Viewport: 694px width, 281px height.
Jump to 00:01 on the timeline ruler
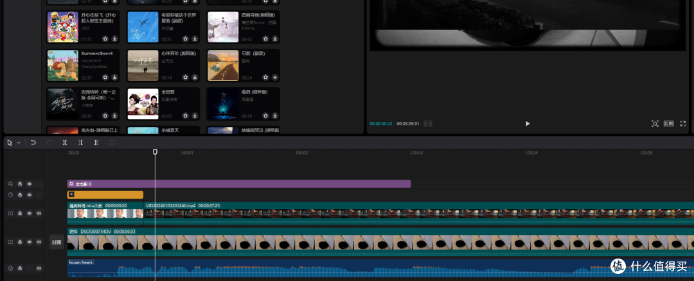click(186, 153)
